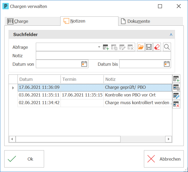Add a new note row icon
The height and width of the screenshot is (172, 188).
point(176,79)
